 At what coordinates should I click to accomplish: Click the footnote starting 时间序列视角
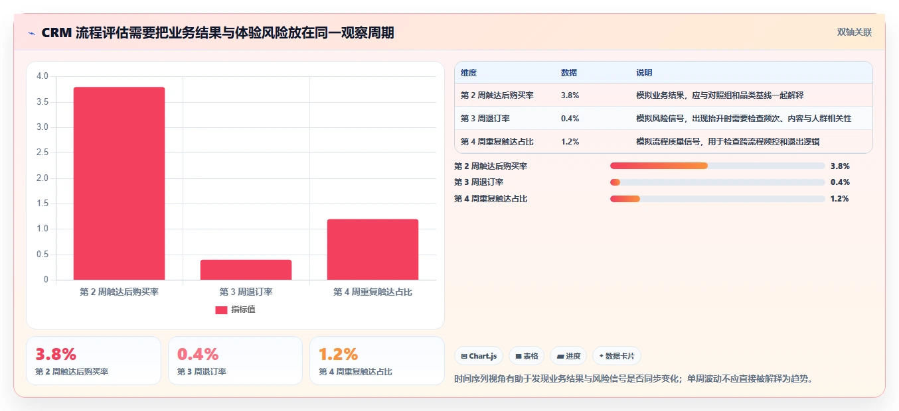(x=633, y=379)
